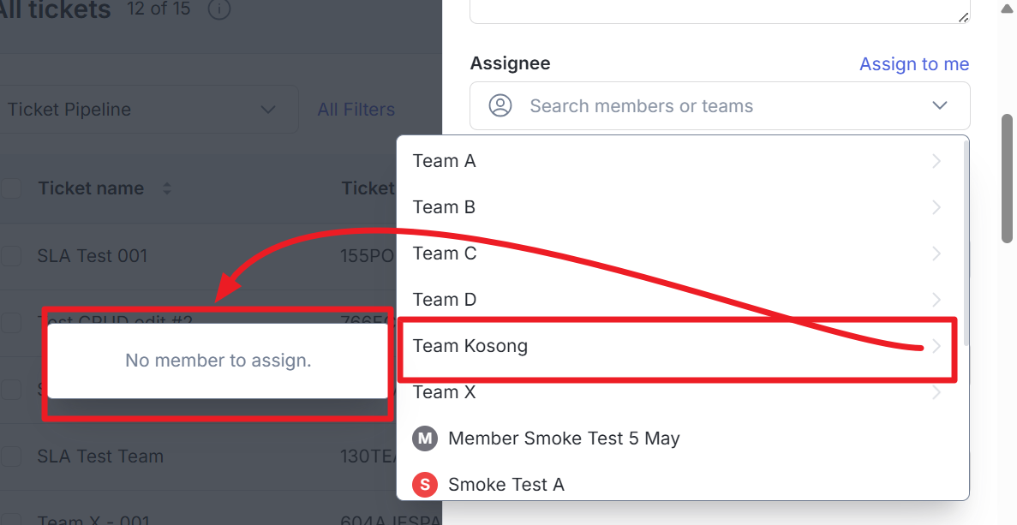
Task: Click the info icon beside ticket count
Action: pos(219,9)
